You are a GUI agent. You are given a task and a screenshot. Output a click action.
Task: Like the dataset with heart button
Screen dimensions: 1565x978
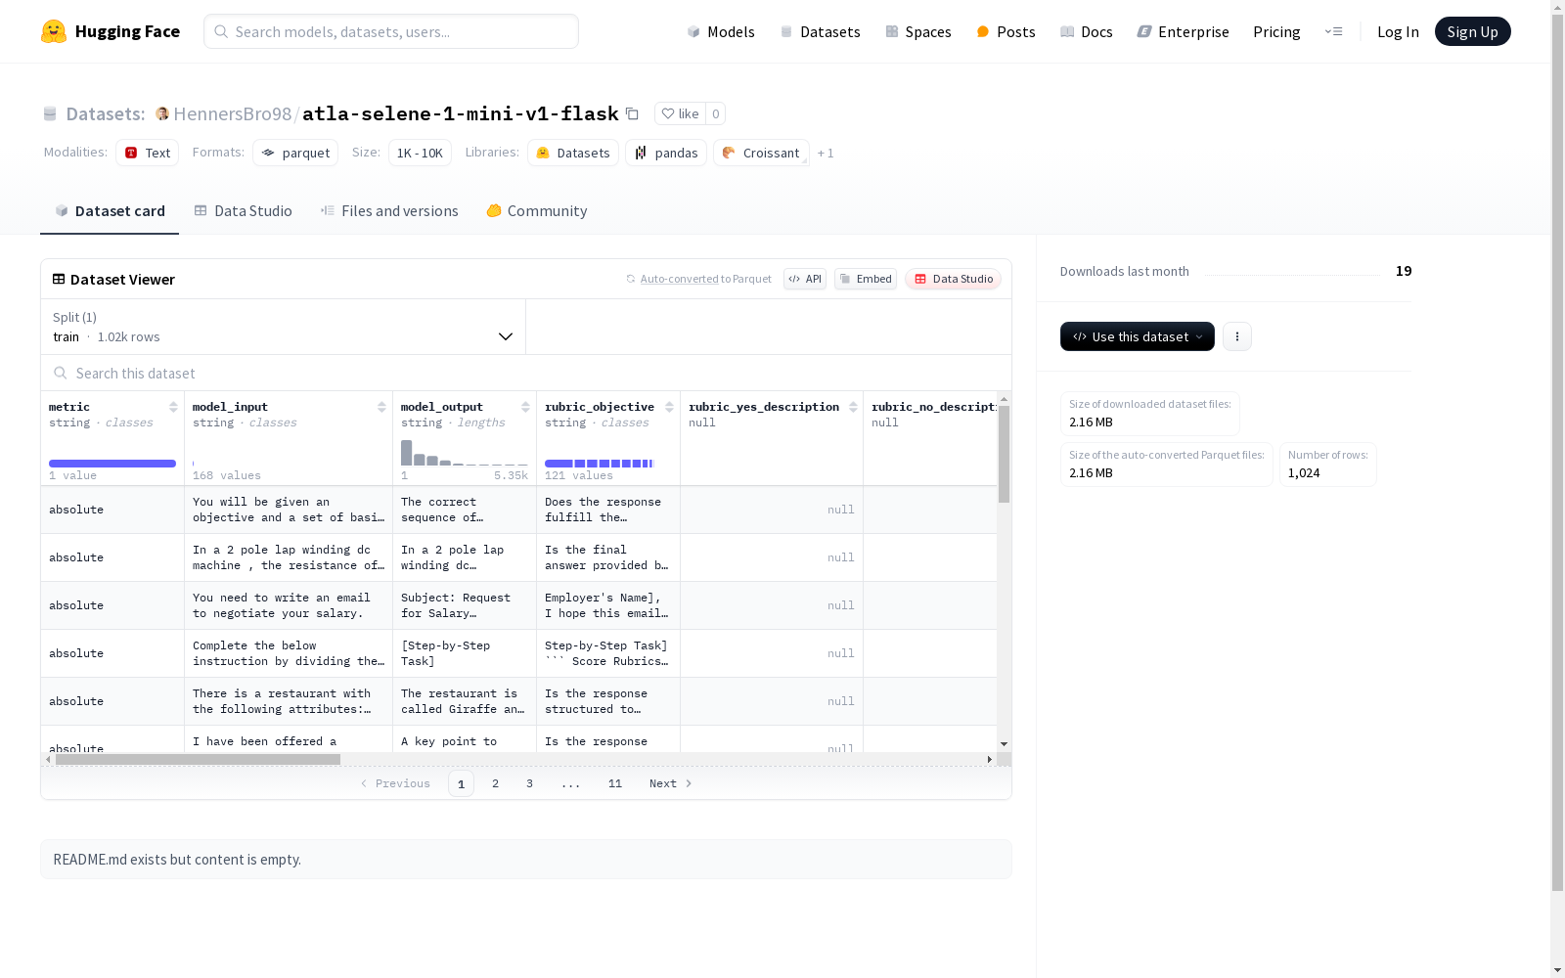point(680,113)
